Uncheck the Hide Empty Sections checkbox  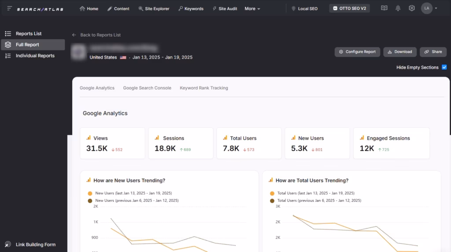tap(444, 67)
